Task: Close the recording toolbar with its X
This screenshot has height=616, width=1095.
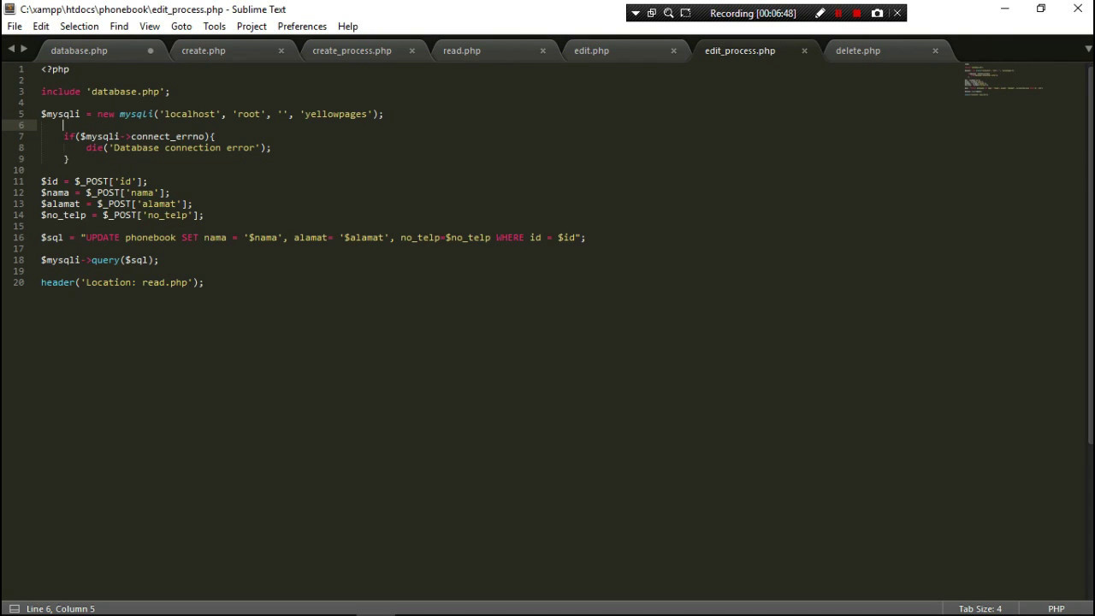Action: coord(897,14)
